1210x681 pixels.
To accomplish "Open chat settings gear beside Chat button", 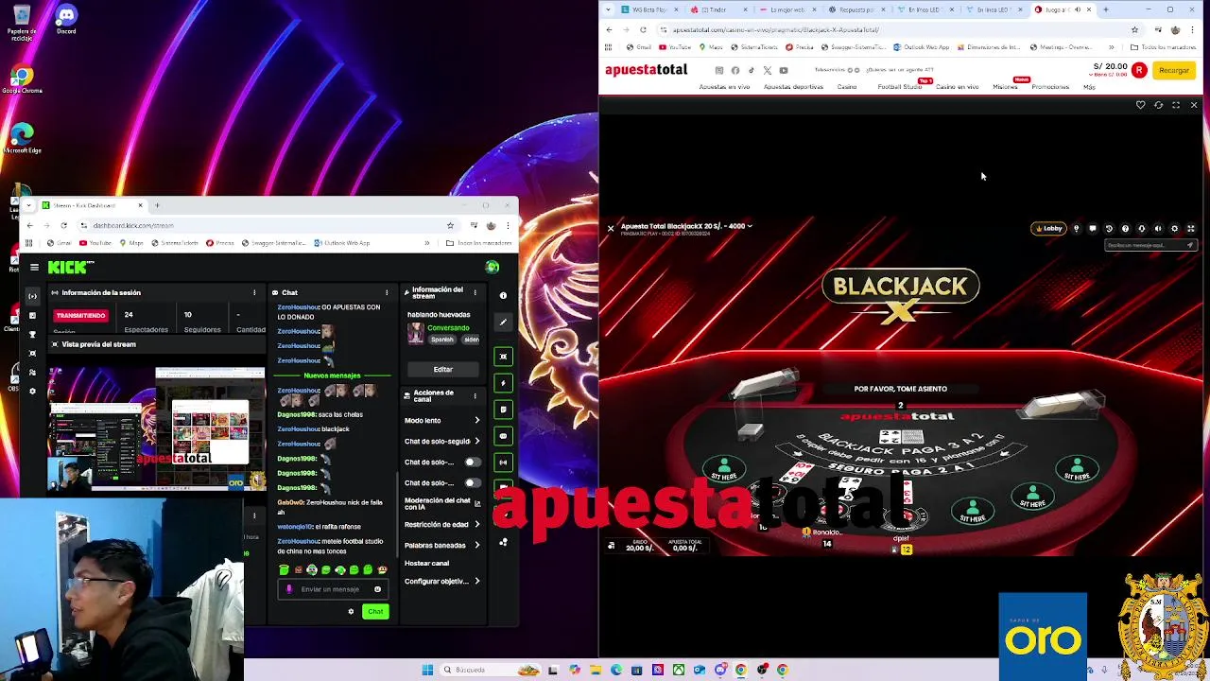I will (x=351, y=612).
